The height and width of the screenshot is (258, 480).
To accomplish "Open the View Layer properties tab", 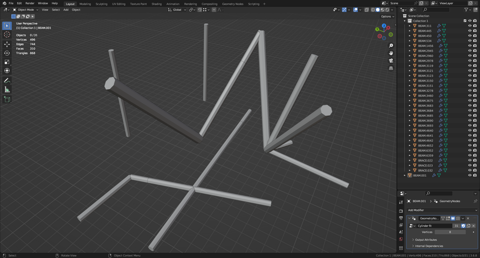I will pyautogui.click(x=401, y=225).
